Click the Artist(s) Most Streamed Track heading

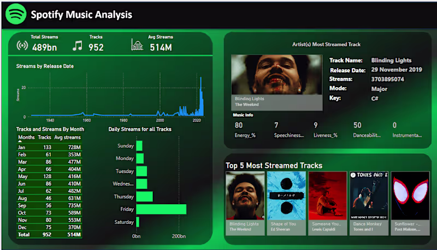326,45
